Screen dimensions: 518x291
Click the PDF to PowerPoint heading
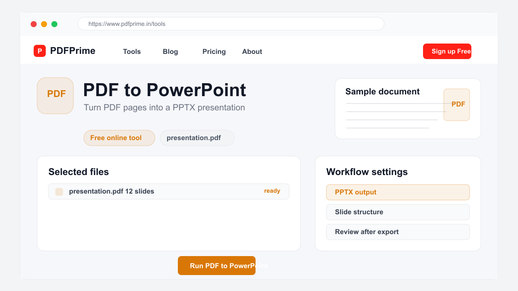(x=164, y=90)
